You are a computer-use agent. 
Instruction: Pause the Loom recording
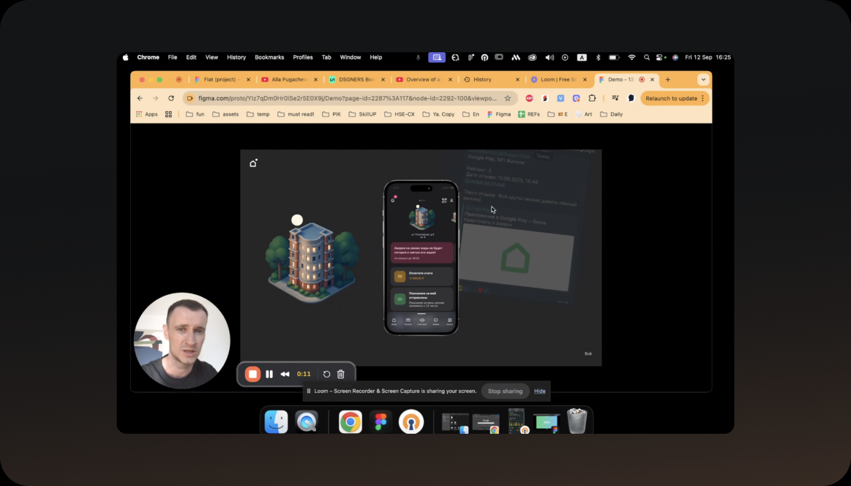tap(269, 374)
